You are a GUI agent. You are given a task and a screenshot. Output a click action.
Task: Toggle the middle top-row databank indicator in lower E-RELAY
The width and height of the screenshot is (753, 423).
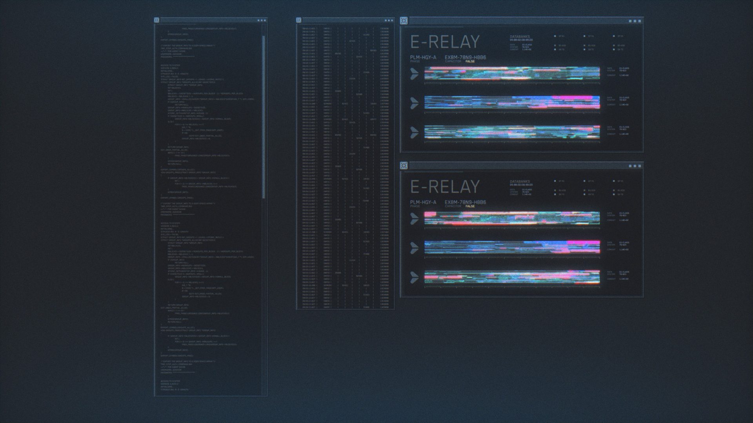pos(584,181)
